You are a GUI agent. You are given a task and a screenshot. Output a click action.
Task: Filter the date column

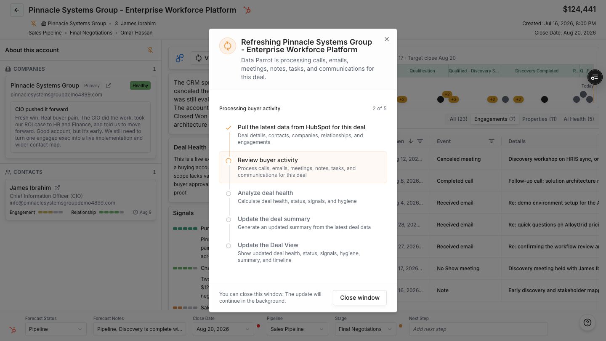point(420,141)
